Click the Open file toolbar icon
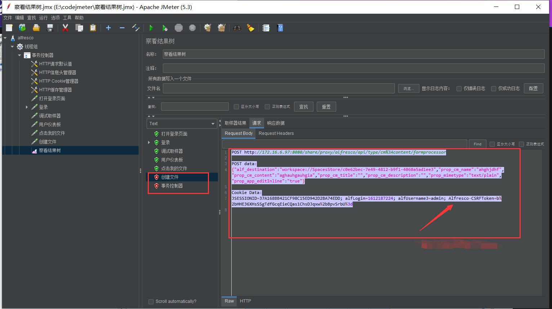The height and width of the screenshot is (309, 552). pos(36,28)
